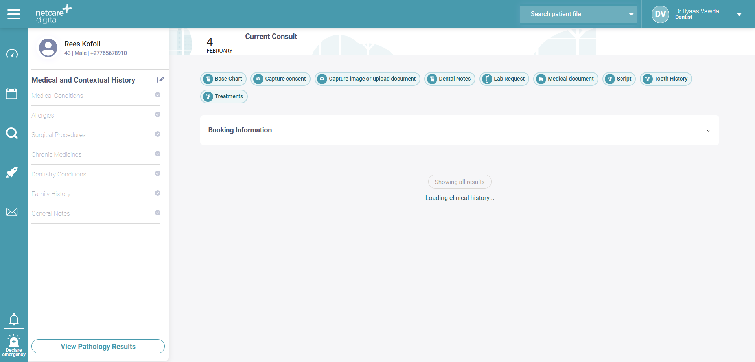755x362 pixels.
Task: Open the calendar from the sidebar
Action: click(12, 94)
